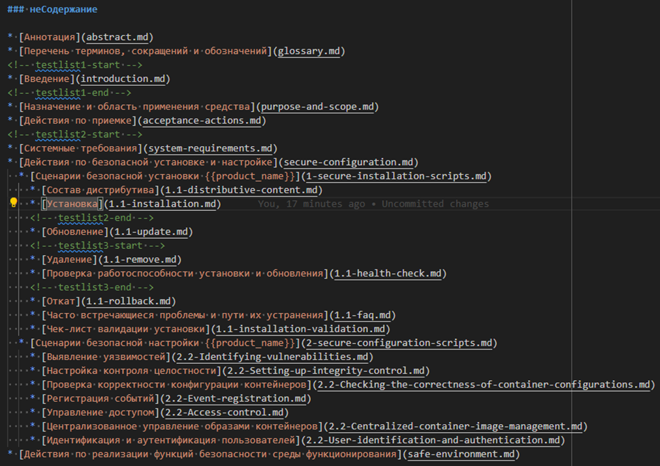Open introduction.md link target

click(125, 78)
